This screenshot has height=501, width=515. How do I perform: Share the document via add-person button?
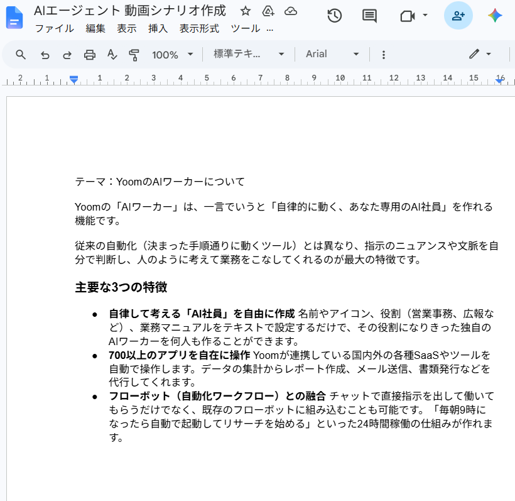point(458,16)
